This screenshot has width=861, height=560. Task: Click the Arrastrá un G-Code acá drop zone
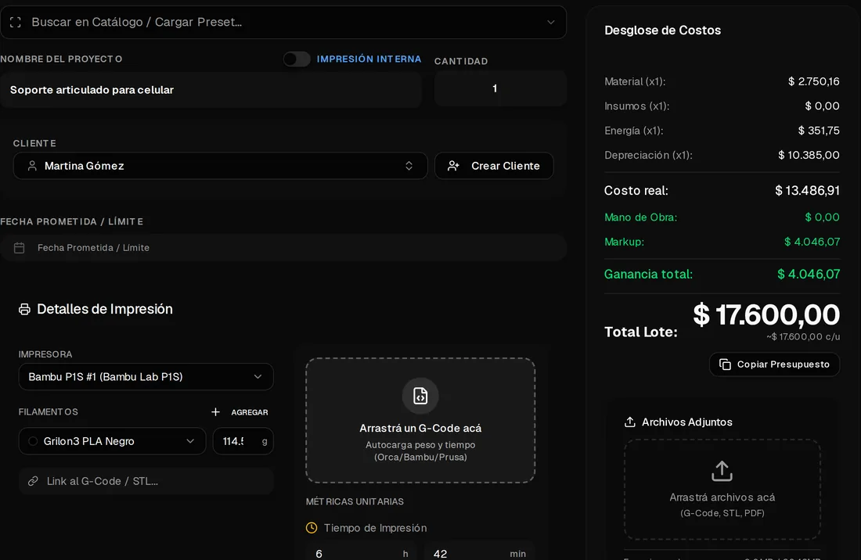420,420
